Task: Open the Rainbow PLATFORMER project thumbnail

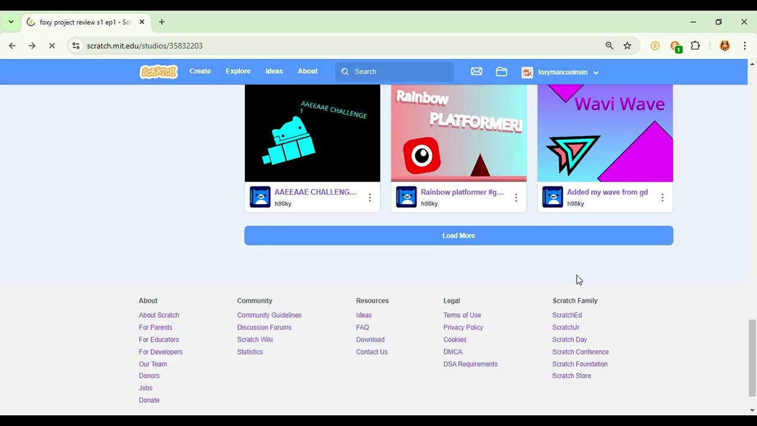Action: pyautogui.click(x=459, y=133)
